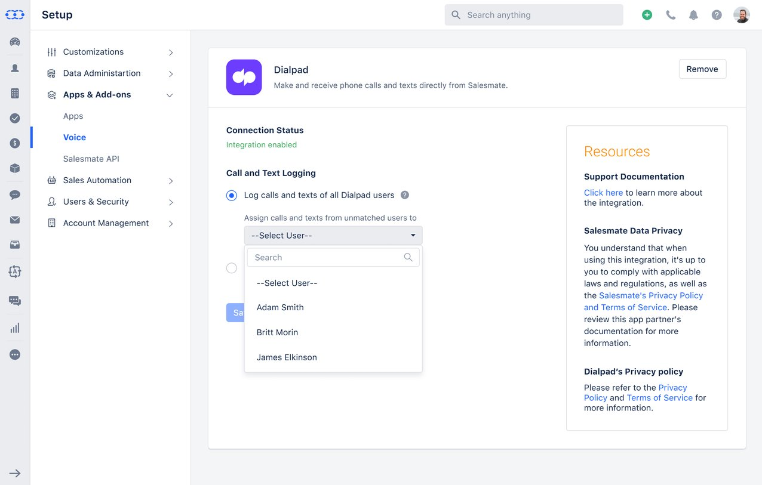This screenshot has height=485, width=762.
Task: Open the Account Management section
Action: click(x=106, y=223)
